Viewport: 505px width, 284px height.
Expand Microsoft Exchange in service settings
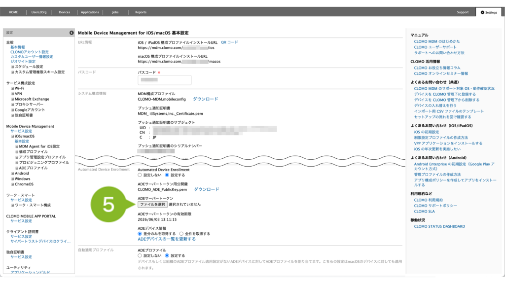coord(13,99)
